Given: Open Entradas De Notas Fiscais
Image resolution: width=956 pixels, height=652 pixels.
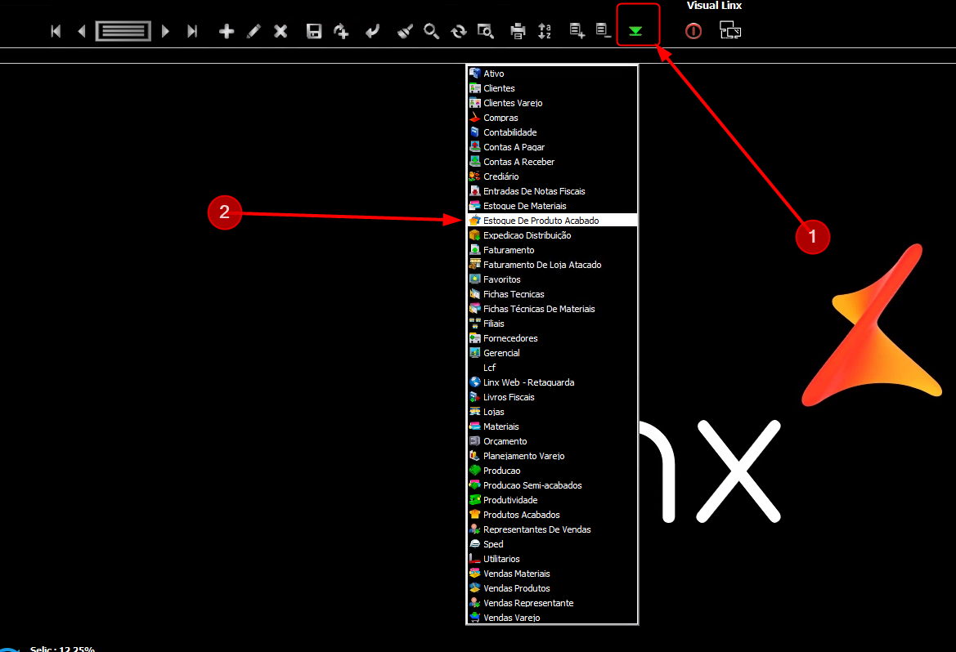Looking at the screenshot, I should tap(552, 191).
